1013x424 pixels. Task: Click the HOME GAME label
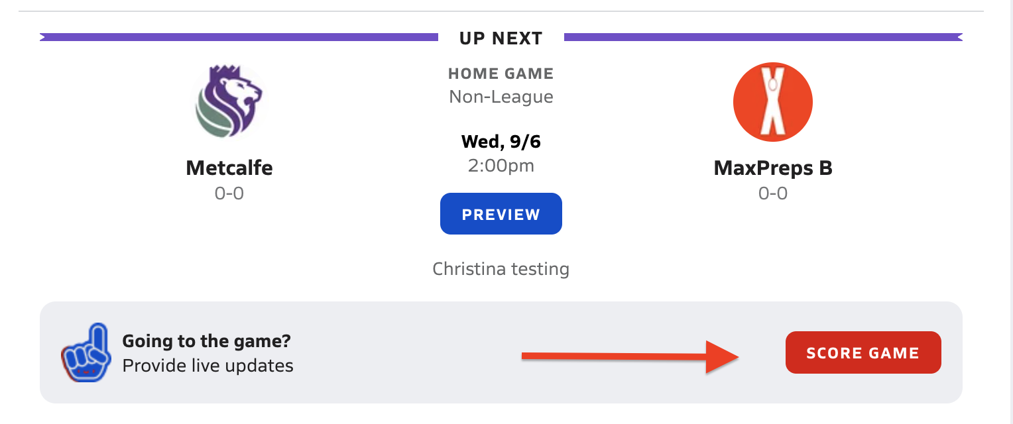click(501, 73)
